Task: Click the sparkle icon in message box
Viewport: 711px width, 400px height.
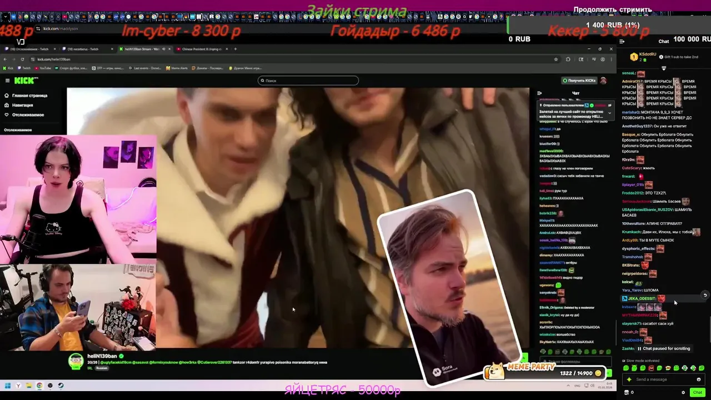Action: [x=629, y=379]
